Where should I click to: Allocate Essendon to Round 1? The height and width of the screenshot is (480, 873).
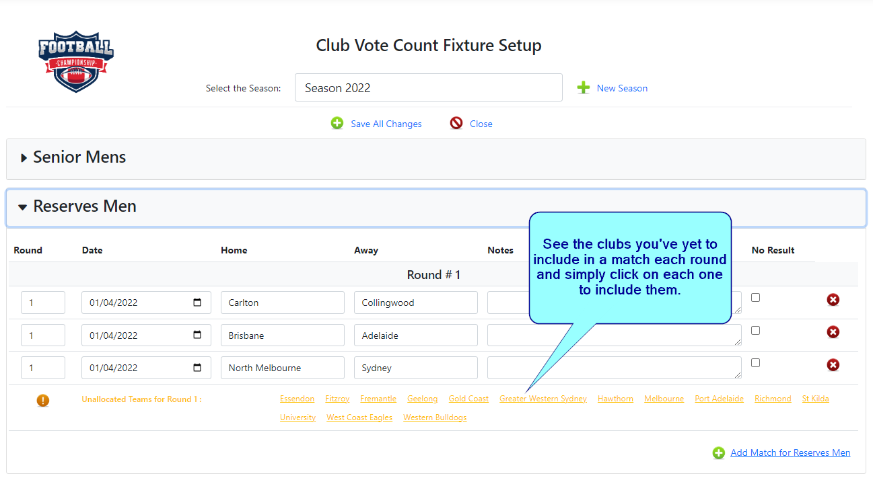(297, 399)
